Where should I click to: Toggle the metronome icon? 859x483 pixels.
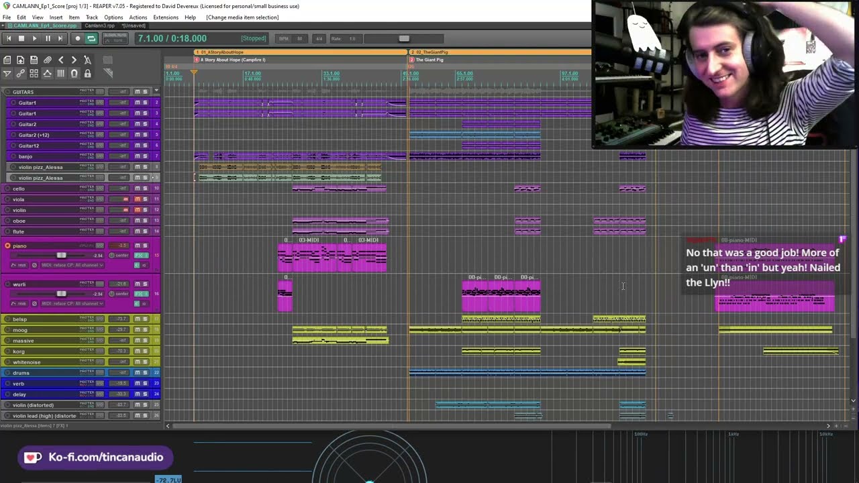pyautogui.click(x=87, y=60)
